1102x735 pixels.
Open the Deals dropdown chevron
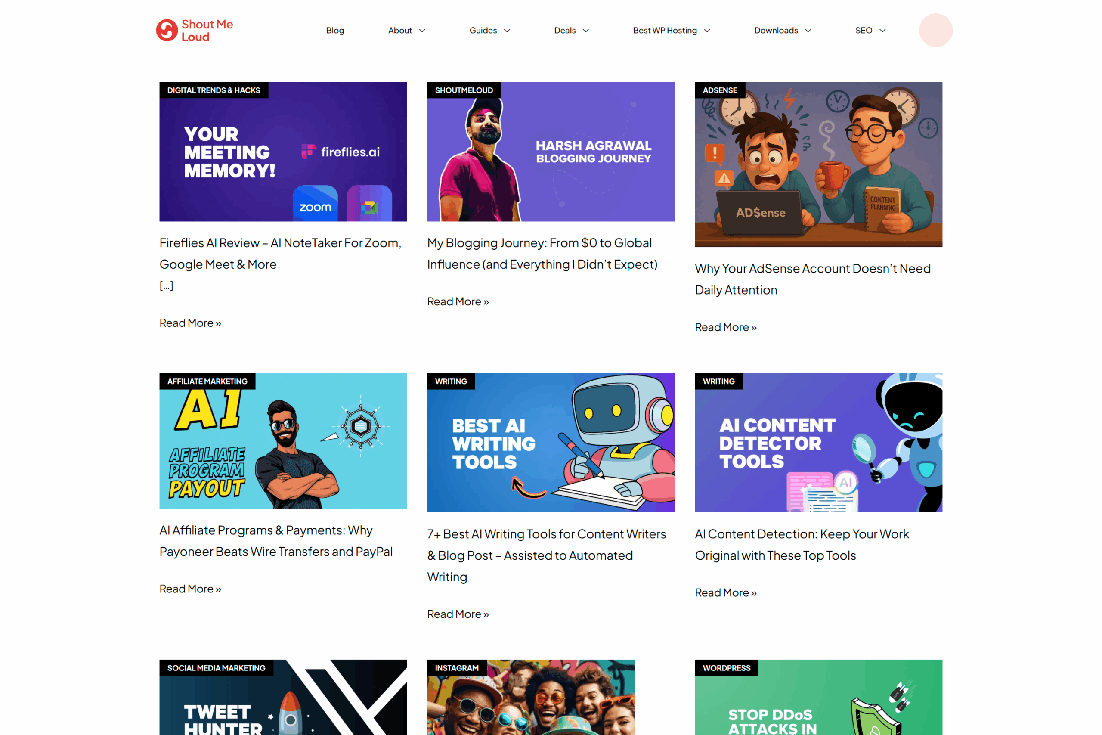(x=586, y=31)
